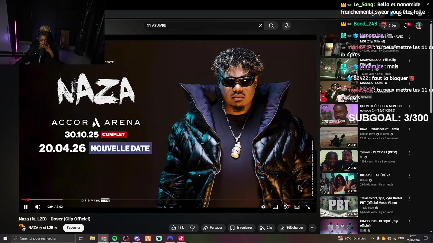Open the system tray microphone icon
Screen dimensions: 433x243
coord(378,238)
